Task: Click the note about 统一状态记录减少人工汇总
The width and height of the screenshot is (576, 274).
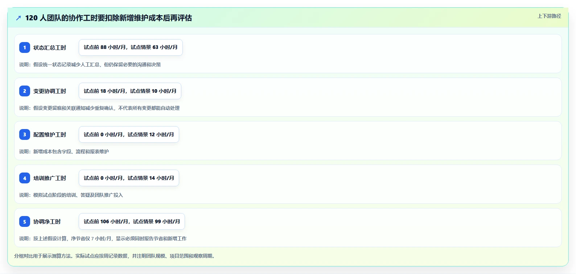Action: (x=90, y=65)
